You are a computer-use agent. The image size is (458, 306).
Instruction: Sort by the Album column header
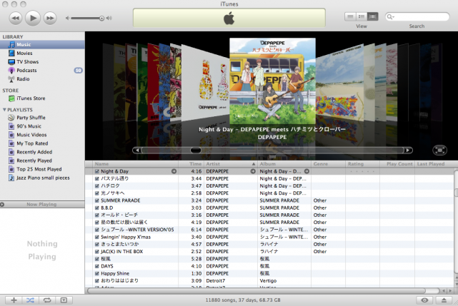tap(284, 164)
